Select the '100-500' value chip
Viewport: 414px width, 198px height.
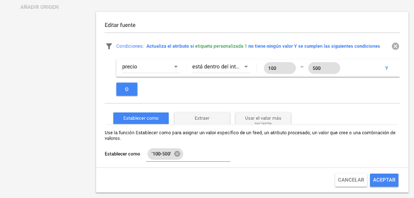(x=161, y=154)
